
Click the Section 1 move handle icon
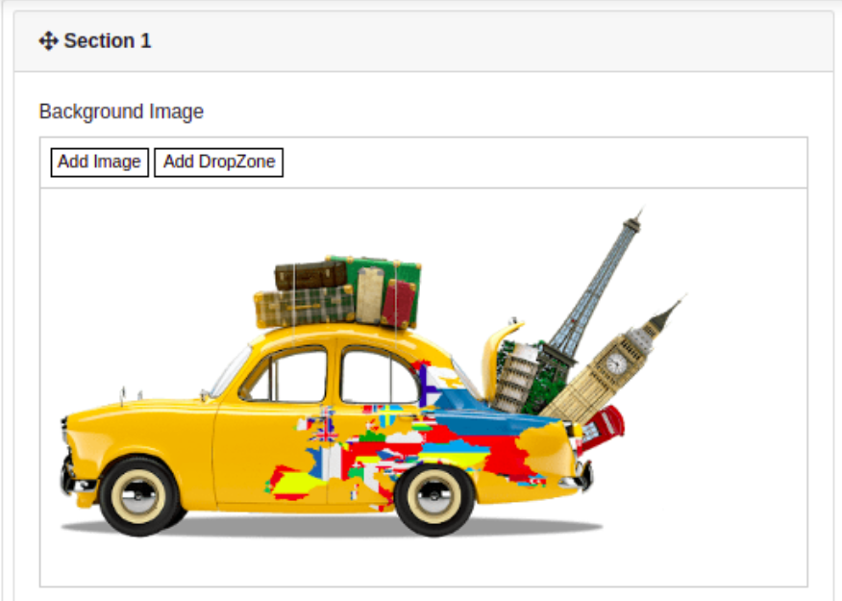click(x=48, y=40)
